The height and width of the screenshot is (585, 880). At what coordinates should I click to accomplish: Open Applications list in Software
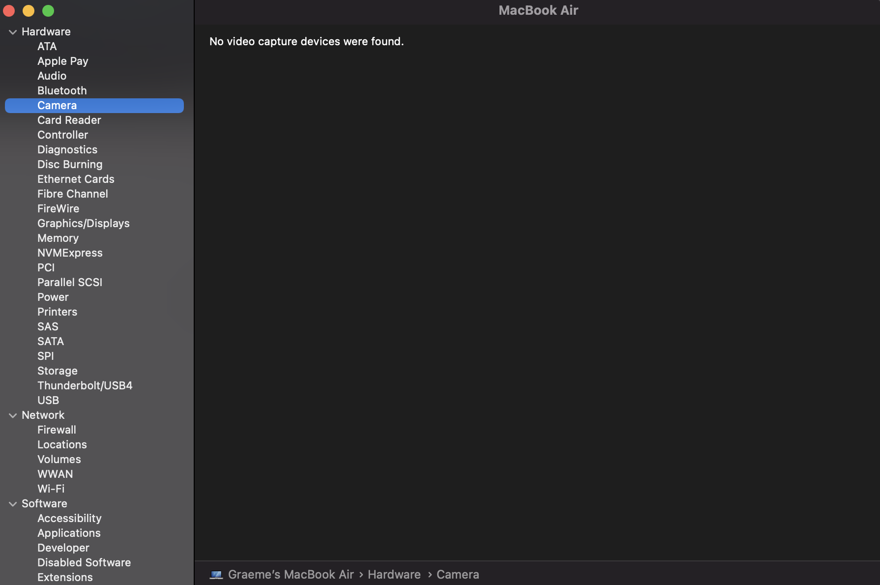click(x=69, y=533)
